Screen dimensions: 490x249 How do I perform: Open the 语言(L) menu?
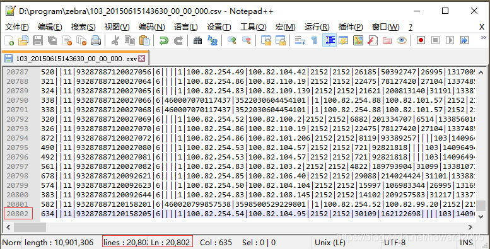(185, 27)
